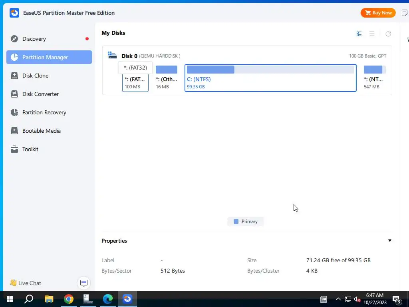Image resolution: width=409 pixels, height=307 pixels.
Task: Click the Primary legend color swatch
Action: (236, 221)
